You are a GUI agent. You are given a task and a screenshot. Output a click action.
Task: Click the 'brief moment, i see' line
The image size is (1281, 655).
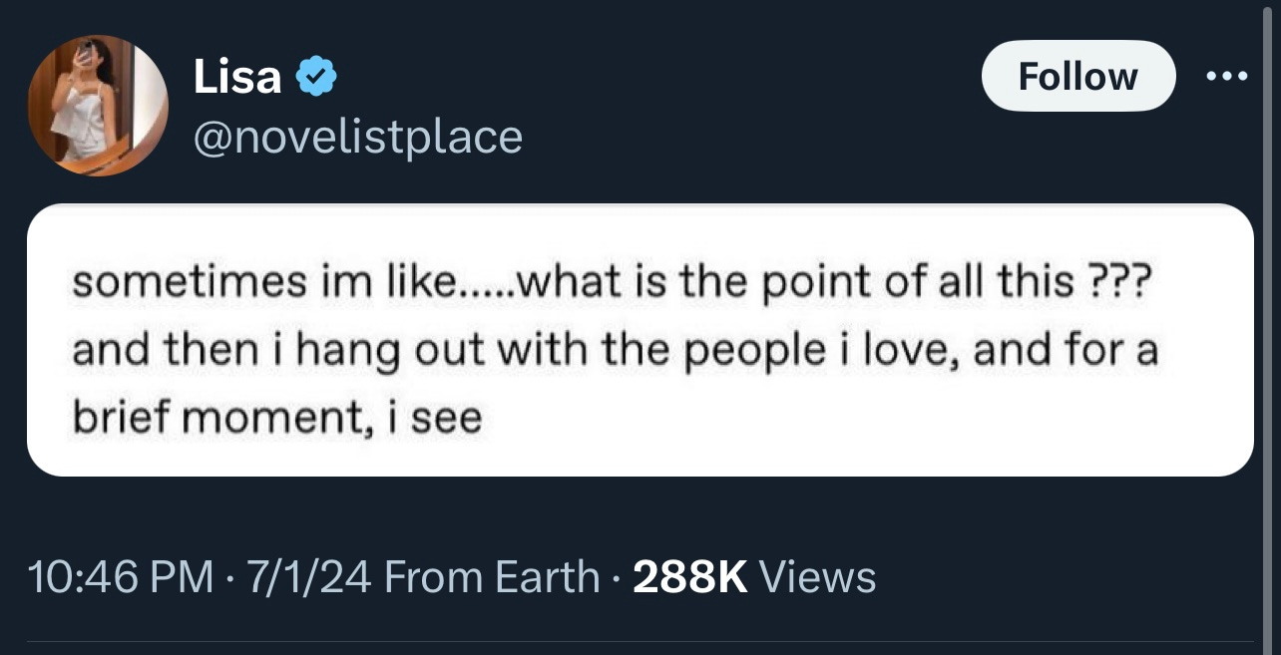[276, 418]
